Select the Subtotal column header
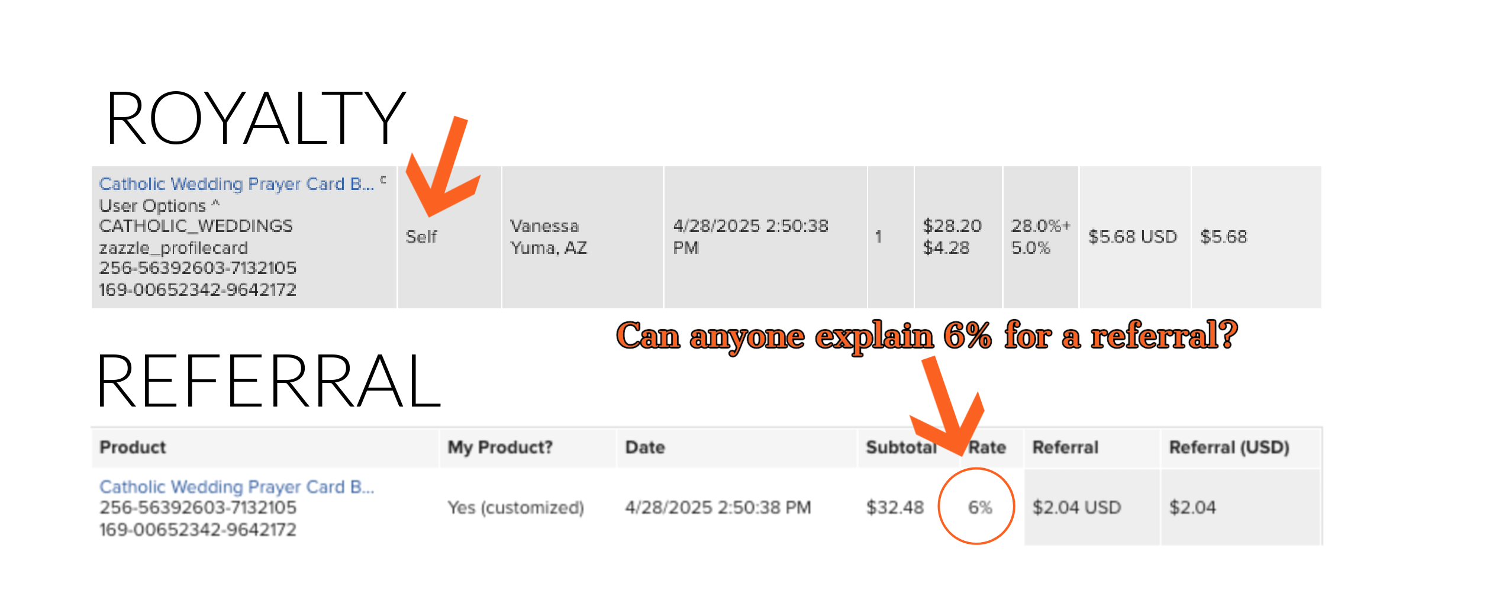1509x590 pixels. [x=901, y=447]
